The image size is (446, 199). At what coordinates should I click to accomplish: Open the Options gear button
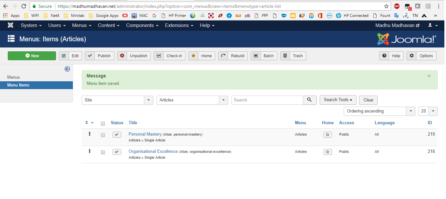click(x=422, y=56)
